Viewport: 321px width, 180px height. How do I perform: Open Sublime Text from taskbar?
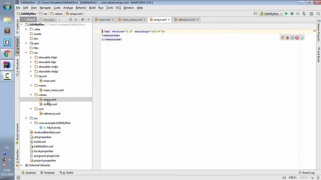[7, 31]
